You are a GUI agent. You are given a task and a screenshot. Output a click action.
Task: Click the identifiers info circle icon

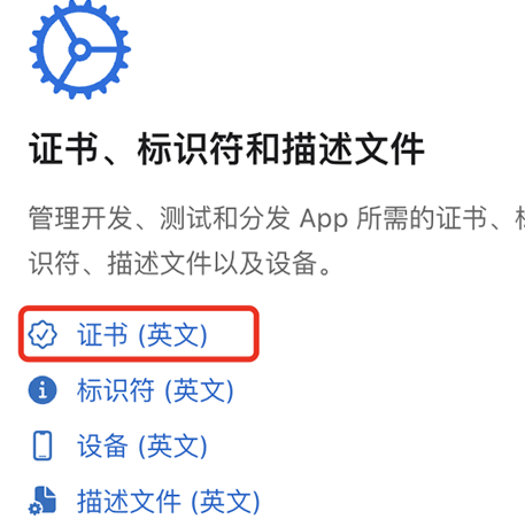point(43,390)
